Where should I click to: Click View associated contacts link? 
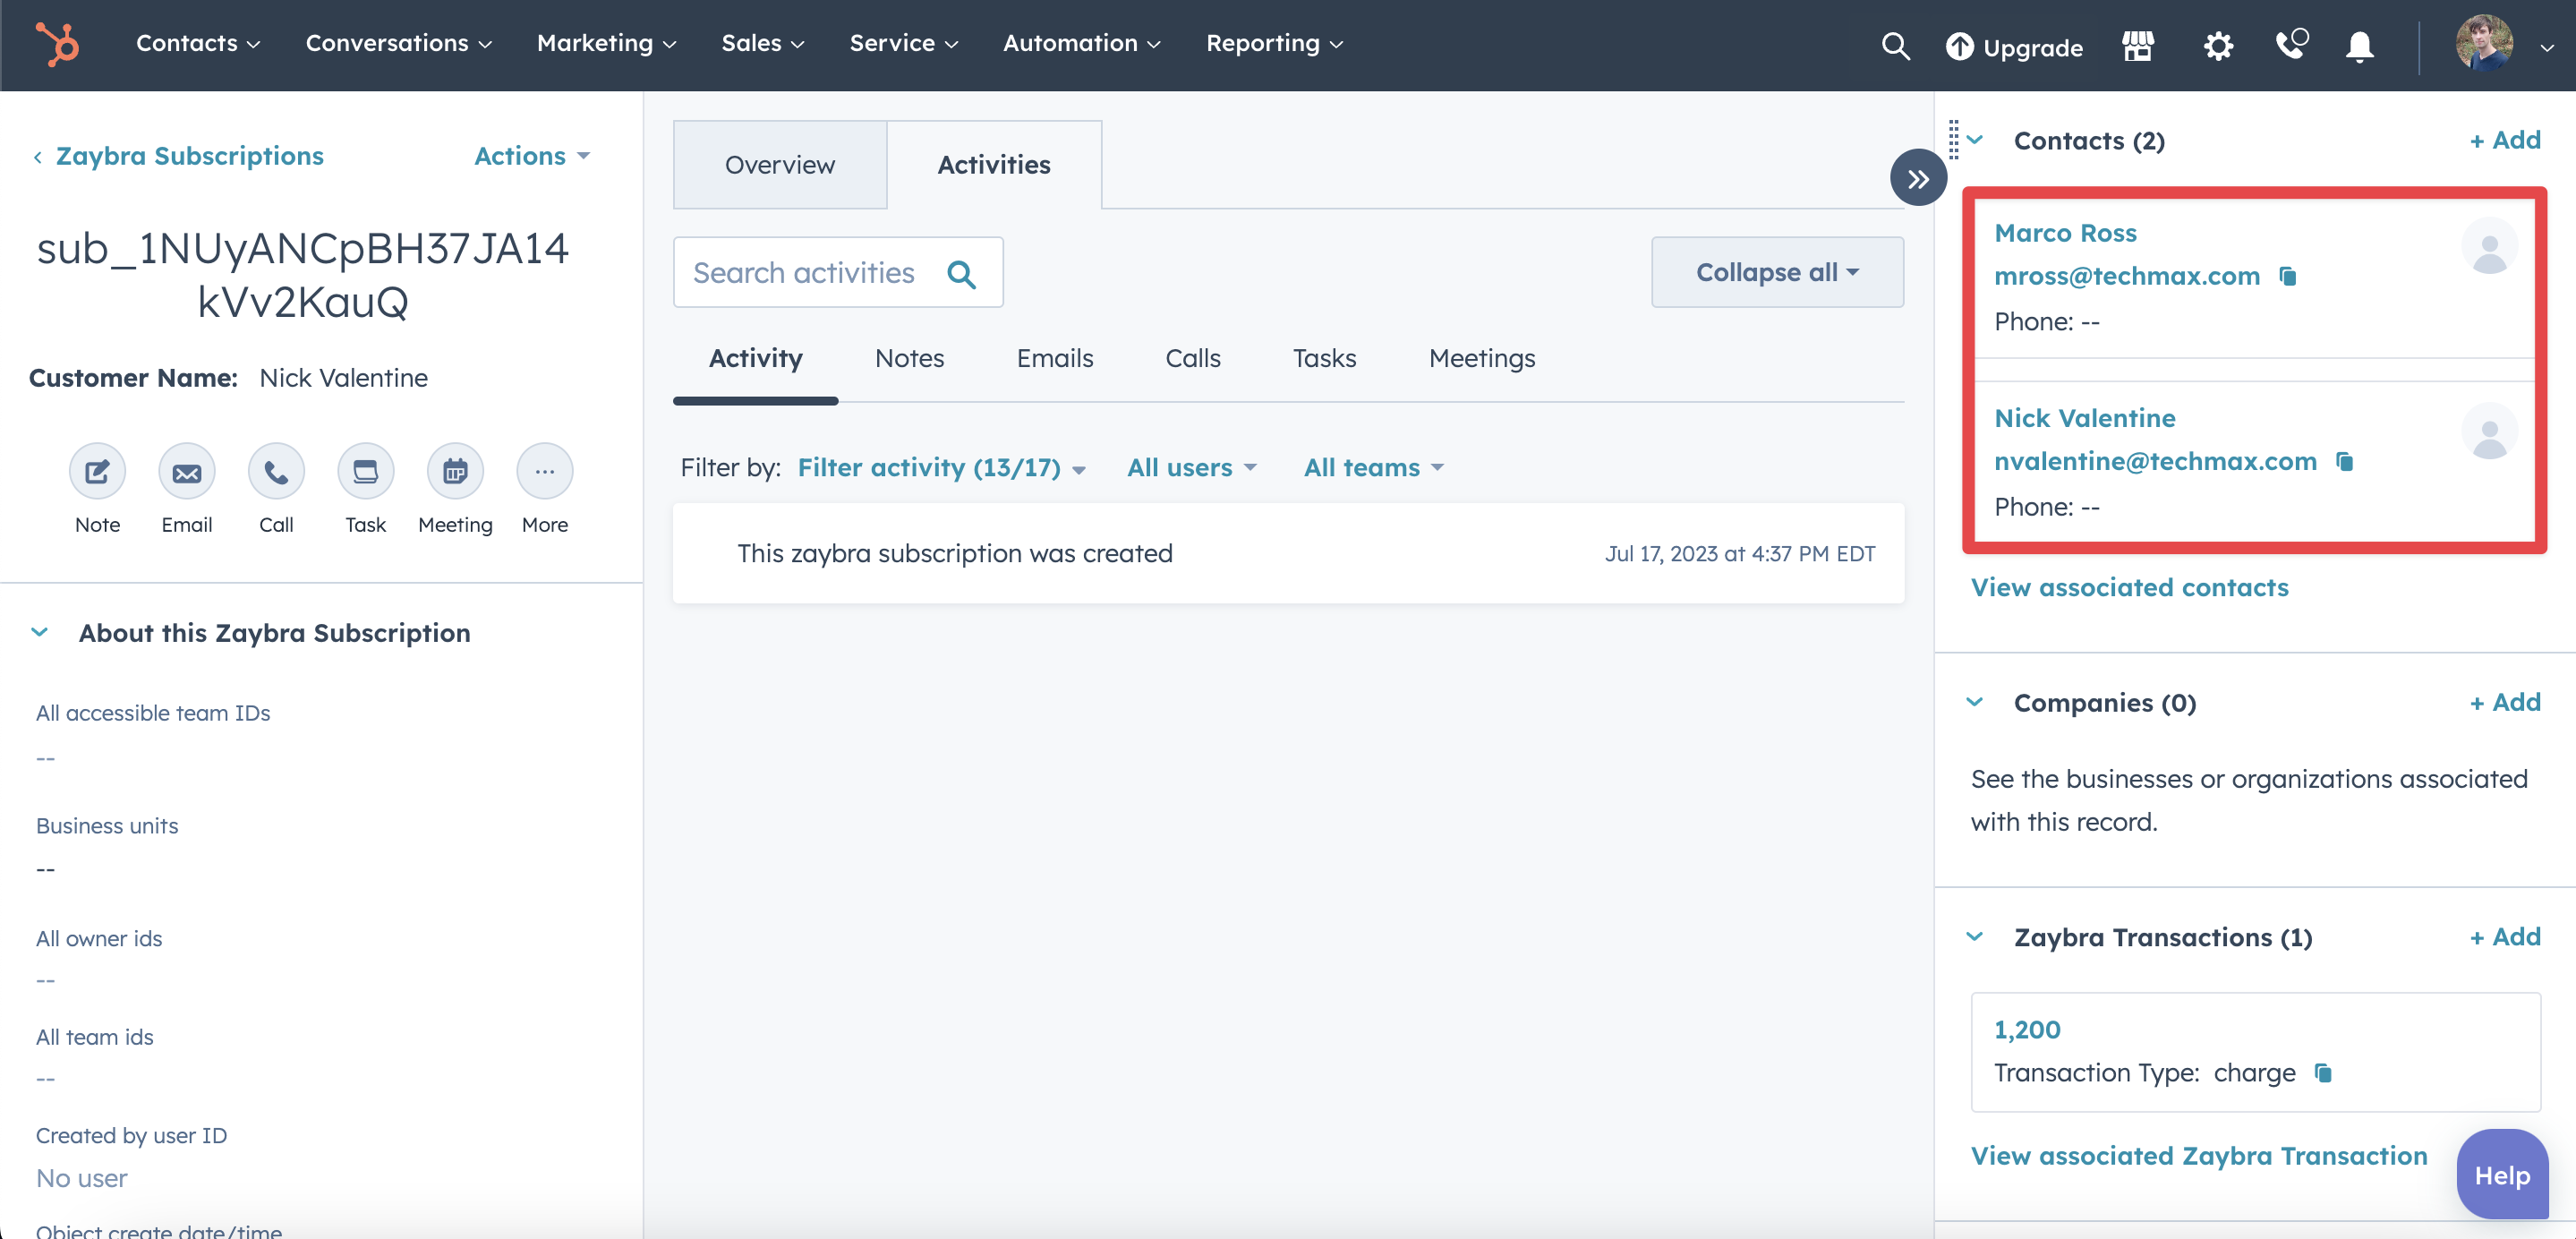pos(2129,587)
